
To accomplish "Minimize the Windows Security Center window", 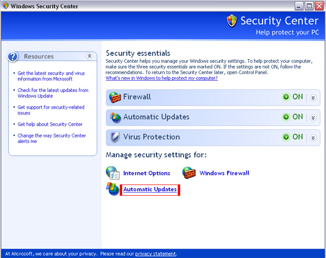I will pos(299,6).
